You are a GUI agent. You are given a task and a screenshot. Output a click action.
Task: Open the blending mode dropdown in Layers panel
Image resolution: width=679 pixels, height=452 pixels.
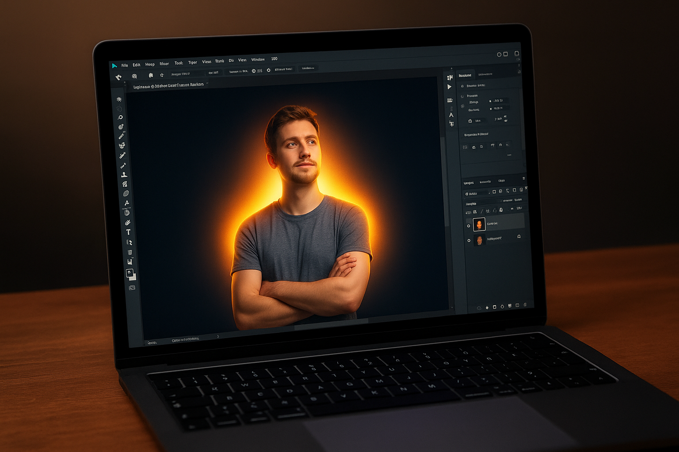475,203
